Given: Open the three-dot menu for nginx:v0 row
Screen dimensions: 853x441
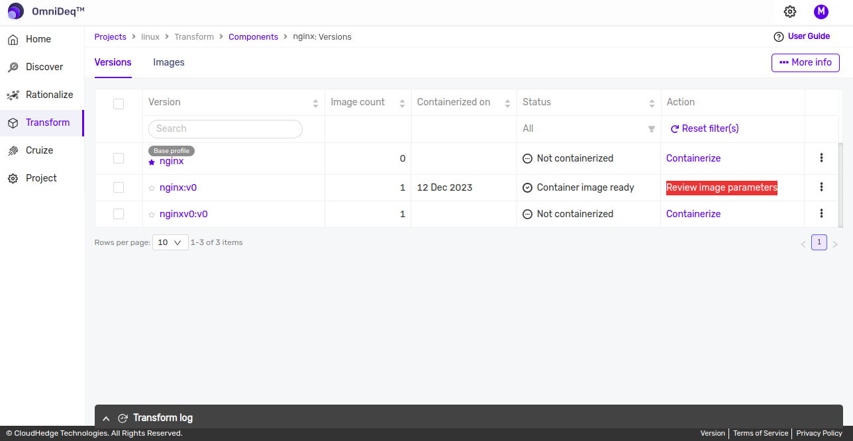Looking at the screenshot, I should (x=821, y=187).
